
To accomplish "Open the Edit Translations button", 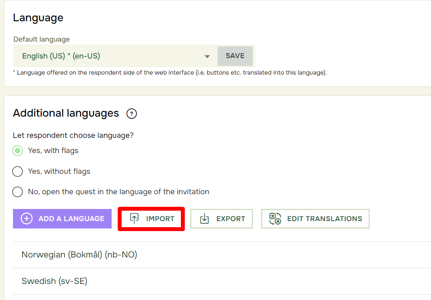I will (315, 219).
